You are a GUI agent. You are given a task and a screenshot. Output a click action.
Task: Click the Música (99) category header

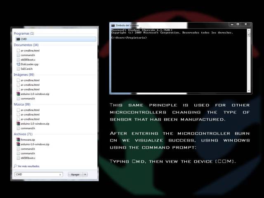point(22,104)
